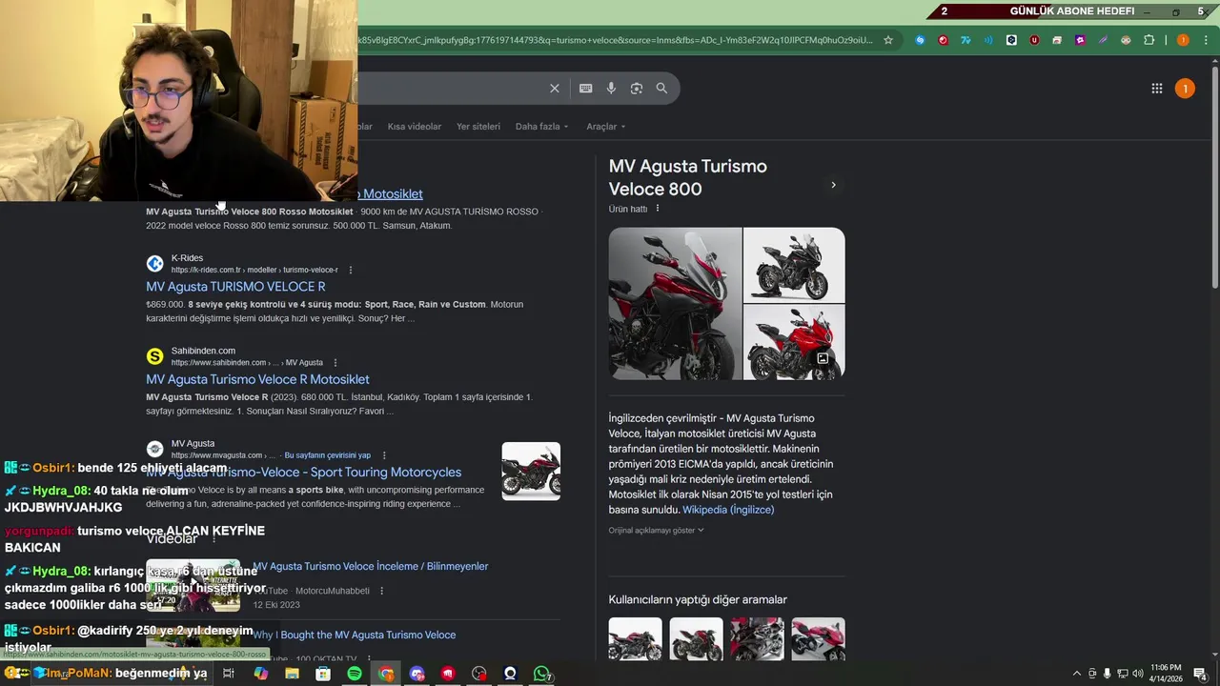Open the blue sound-wave extension

pos(988,40)
